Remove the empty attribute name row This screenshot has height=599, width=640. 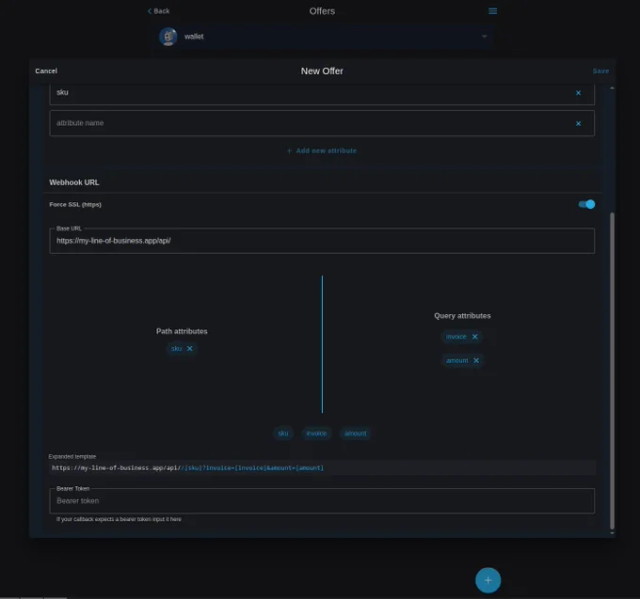(x=578, y=123)
